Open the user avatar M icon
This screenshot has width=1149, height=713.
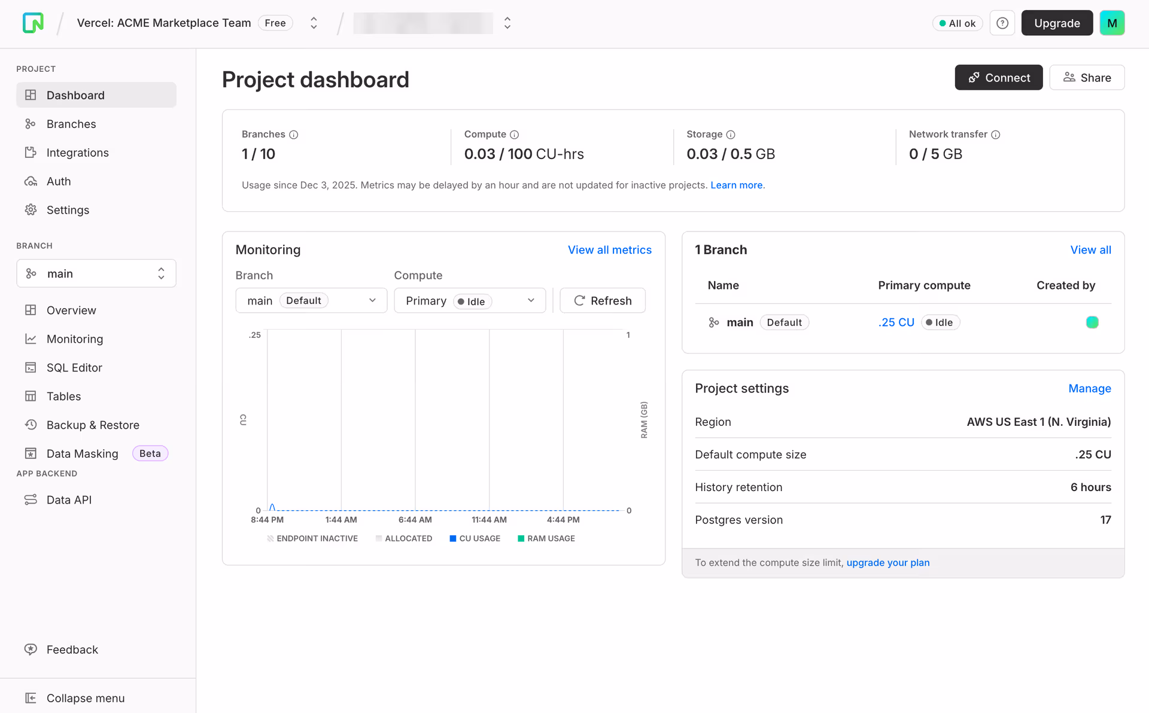[x=1112, y=23]
